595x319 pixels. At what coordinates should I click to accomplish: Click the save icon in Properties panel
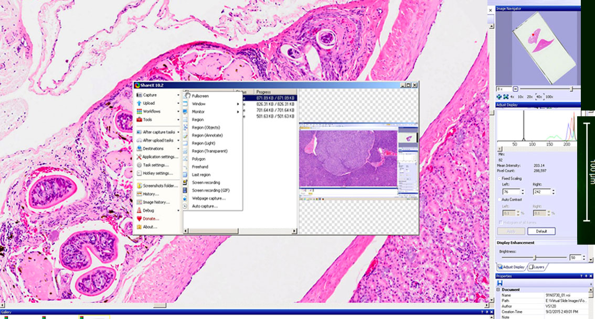500,283
